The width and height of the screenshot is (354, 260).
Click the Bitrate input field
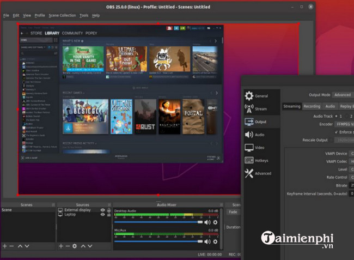(x=351, y=185)
